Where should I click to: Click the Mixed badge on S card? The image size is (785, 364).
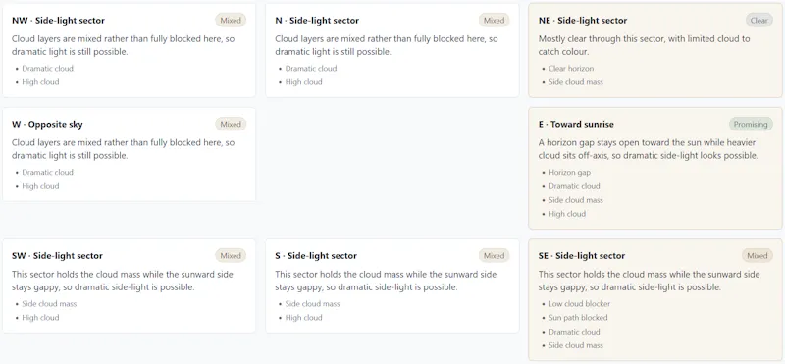point(495,255)
